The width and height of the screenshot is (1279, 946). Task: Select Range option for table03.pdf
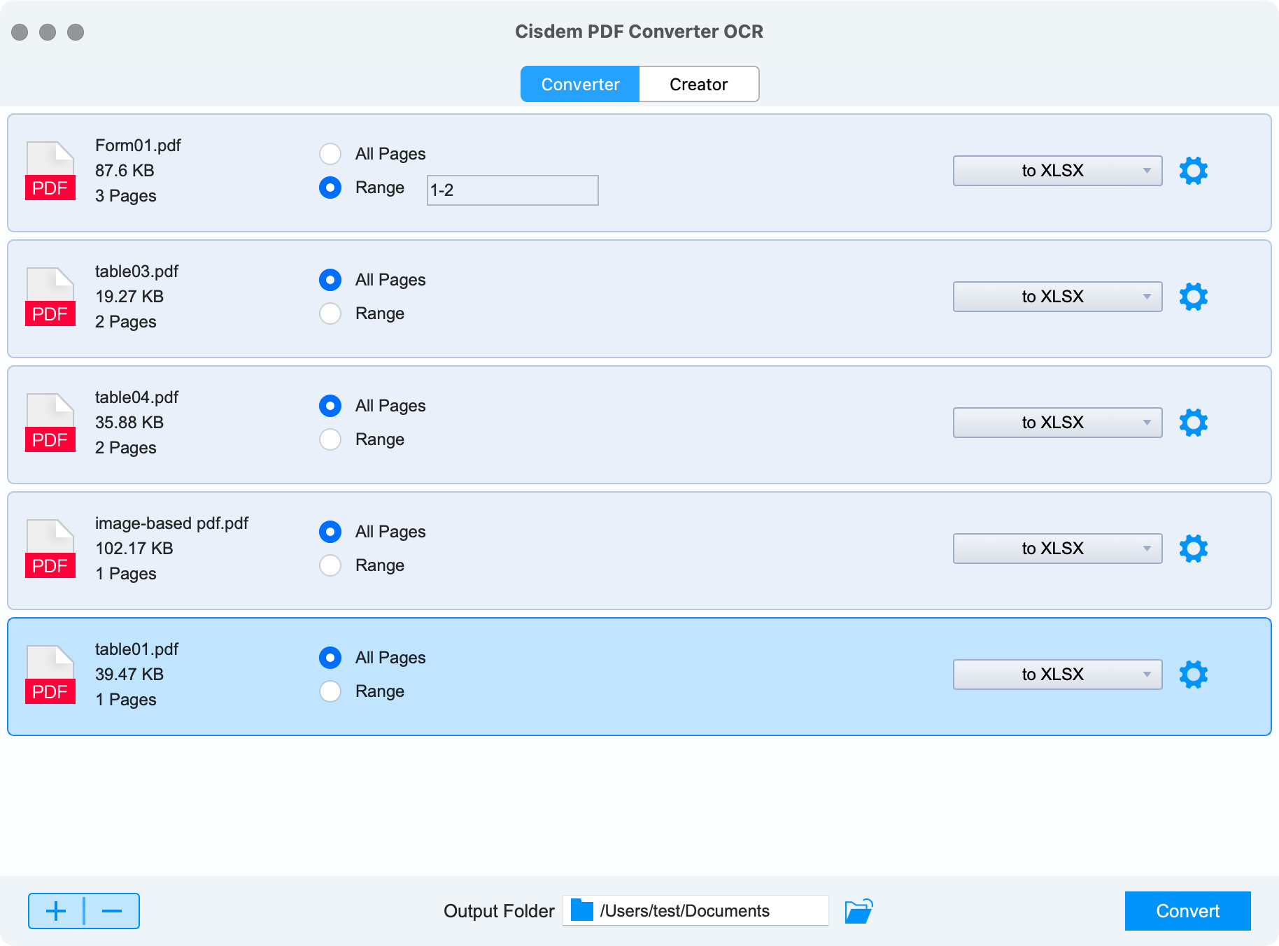[x=330, y=313]
